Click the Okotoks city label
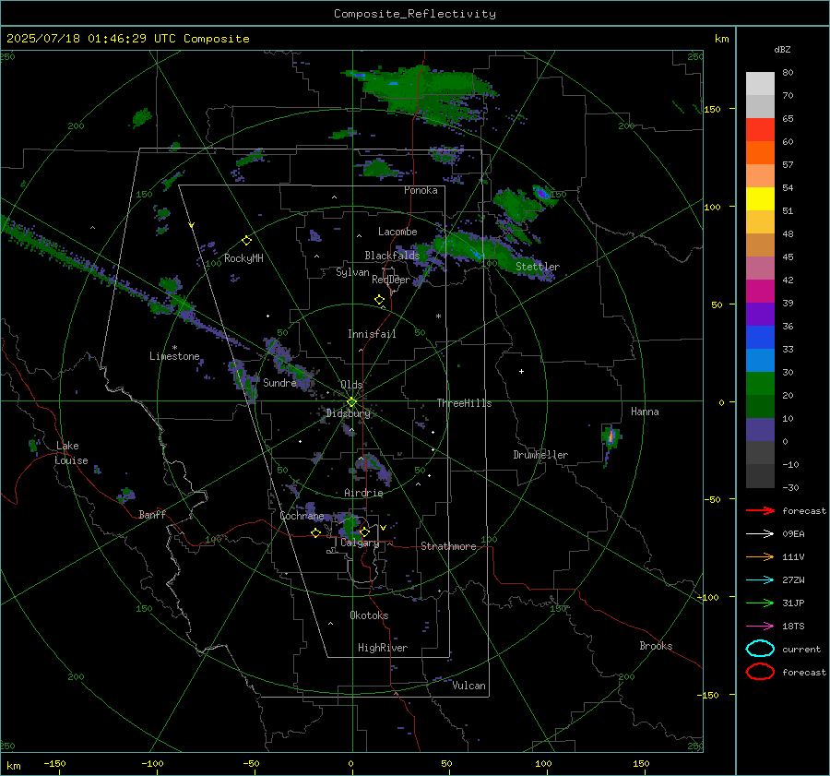 pyautogui.click(x=369, y=615)
